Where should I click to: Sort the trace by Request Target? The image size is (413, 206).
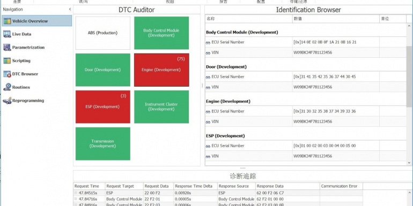pyautogui.click(x=124, y=186)
